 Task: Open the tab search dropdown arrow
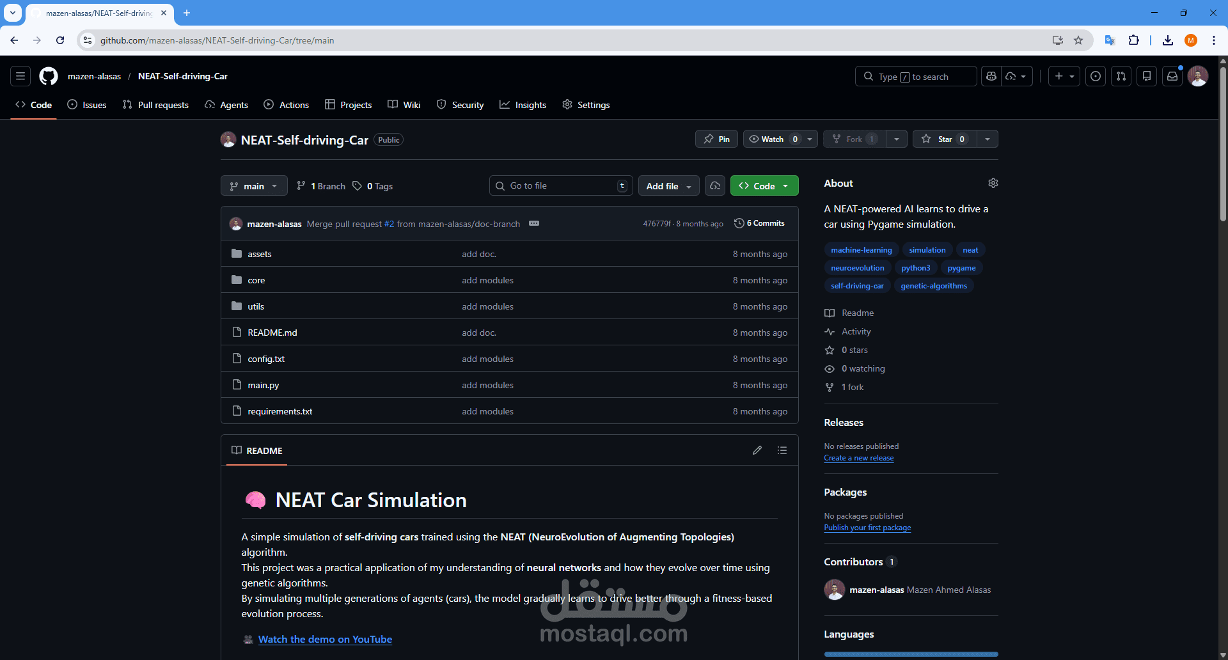click(13, 13)
